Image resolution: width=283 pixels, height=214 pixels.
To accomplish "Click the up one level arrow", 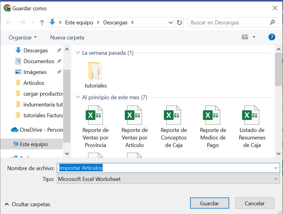I will 42,23.
